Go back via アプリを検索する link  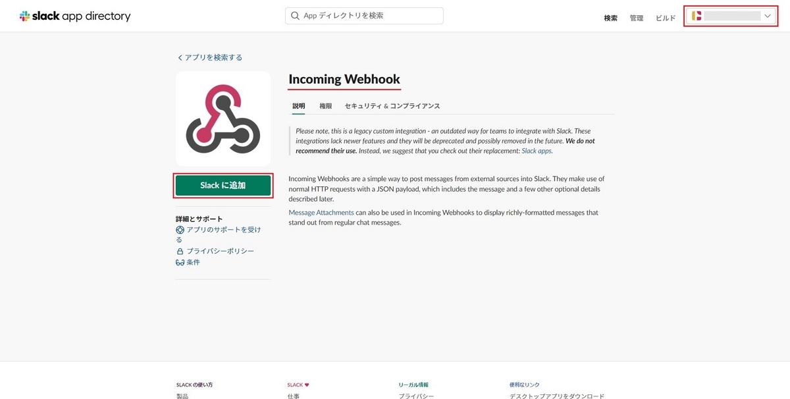[x=210, y=57]
